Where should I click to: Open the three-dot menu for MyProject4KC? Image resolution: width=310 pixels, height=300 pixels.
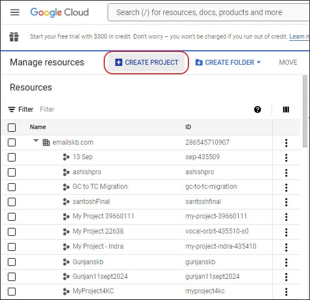pyautogui.click(x=286, y=292)
